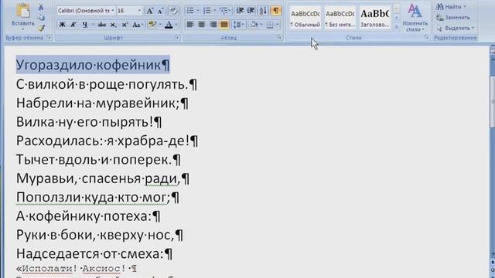
Task: Toggle show paragraph marks (¶) button
Action: (275, 11)
